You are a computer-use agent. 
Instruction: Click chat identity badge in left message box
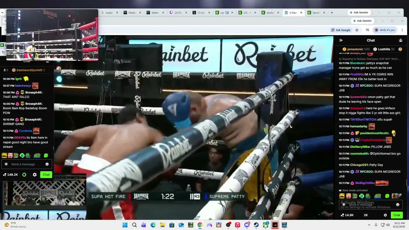click(x=6, y=164)
